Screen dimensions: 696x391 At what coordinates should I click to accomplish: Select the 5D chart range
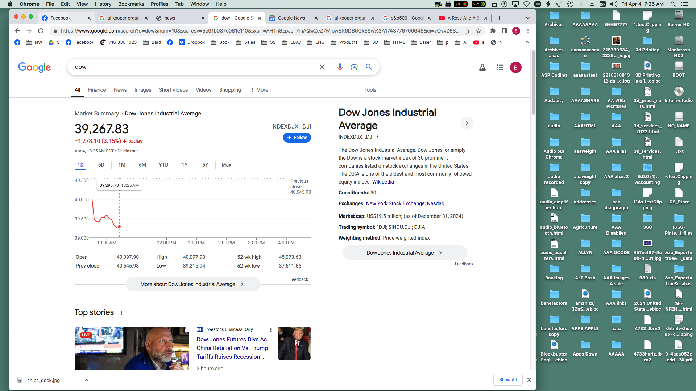tap(101, 165)
